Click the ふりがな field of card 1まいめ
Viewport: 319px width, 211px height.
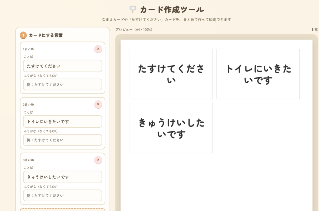pyautogui.click(x=62, y=84)
